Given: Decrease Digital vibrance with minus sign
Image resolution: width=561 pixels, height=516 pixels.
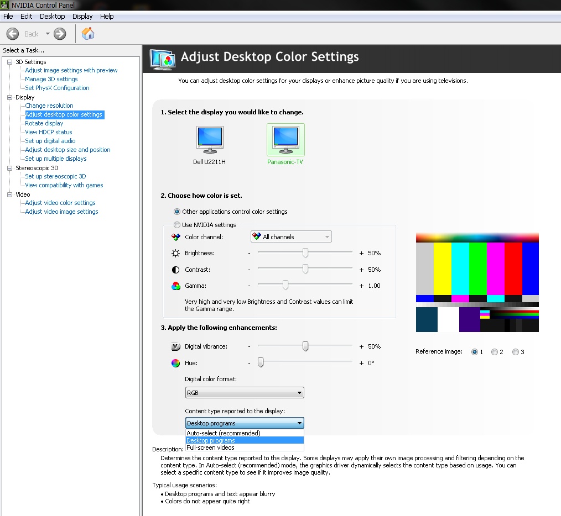Looking at the screenshot, I should tap(250, 346).
